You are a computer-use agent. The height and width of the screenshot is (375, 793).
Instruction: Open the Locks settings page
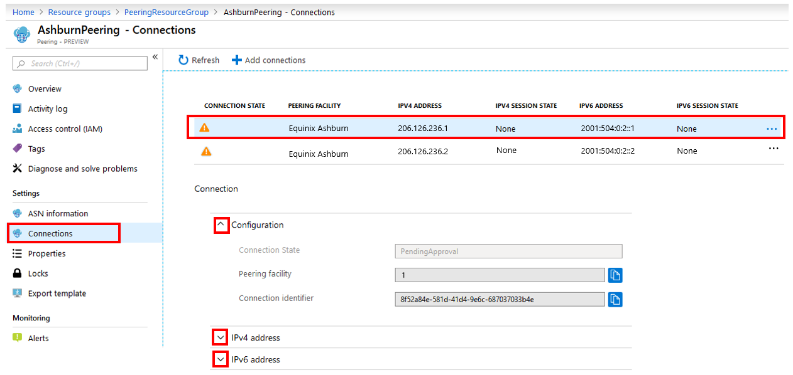tap(38, 274)
